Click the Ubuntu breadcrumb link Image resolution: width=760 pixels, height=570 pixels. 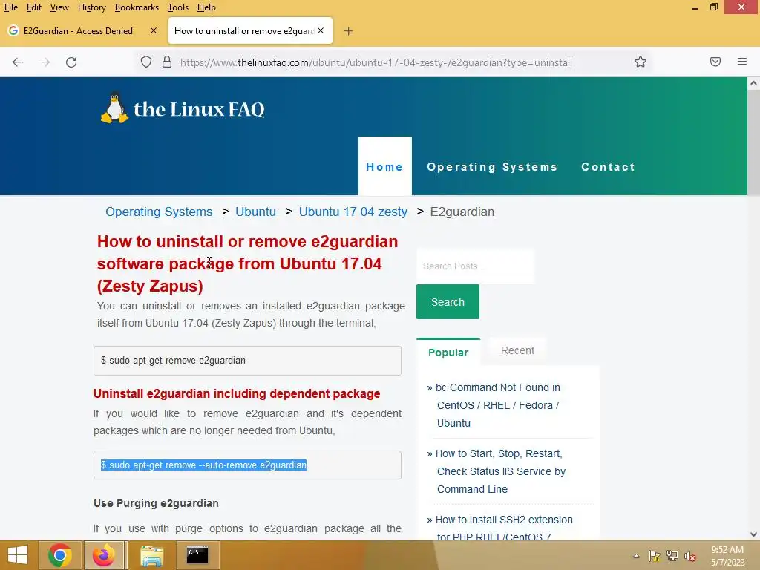coord(255,212)
